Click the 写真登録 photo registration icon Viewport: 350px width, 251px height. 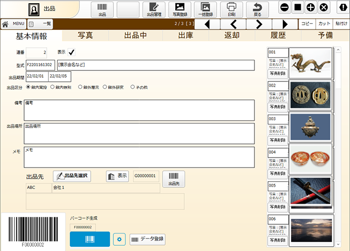(179, 9)
